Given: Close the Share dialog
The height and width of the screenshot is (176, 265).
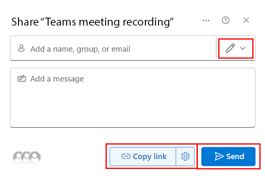Looking at the screenshot, I should [x=246, y=21].
